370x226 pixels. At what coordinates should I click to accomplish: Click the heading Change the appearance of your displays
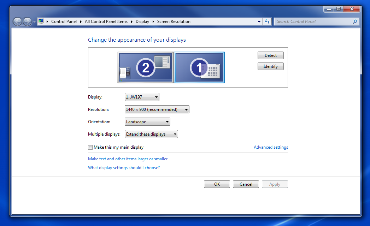(x=137, y=40)
